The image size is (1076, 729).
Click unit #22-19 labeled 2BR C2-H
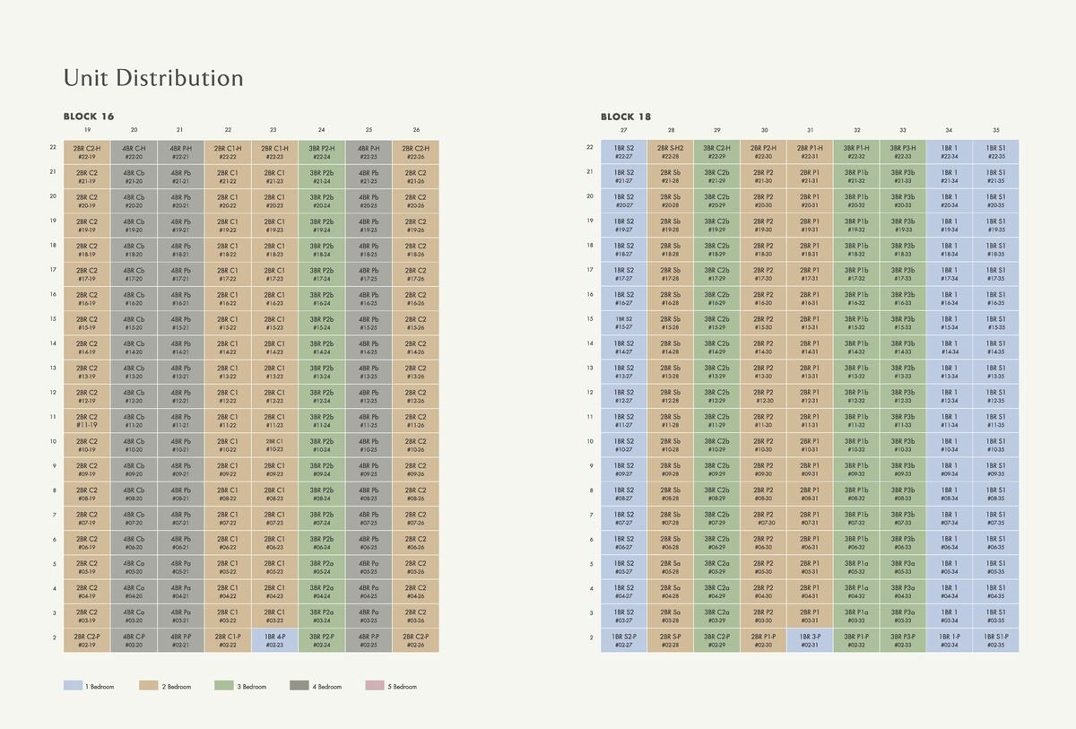point(87,152)
